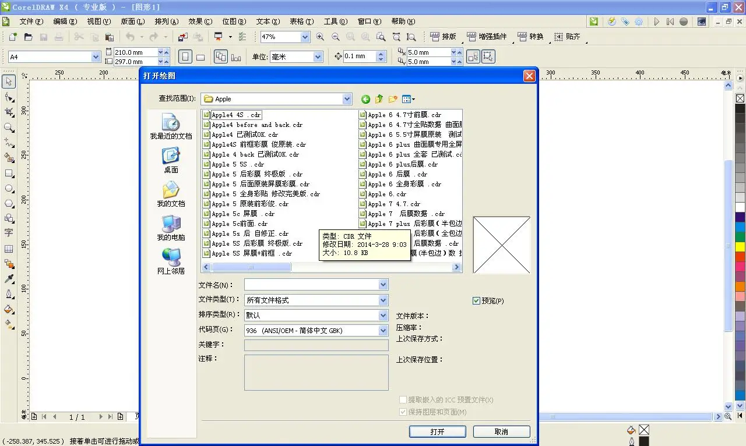Select portrait page orientation

185,56
